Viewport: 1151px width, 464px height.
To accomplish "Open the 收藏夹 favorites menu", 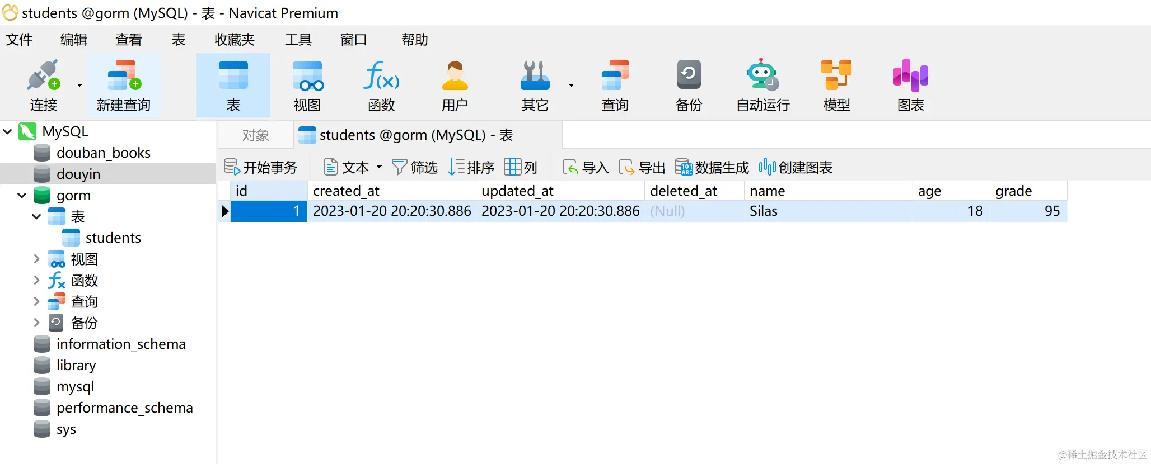I will pyautogui.click(x=235, y=40).
